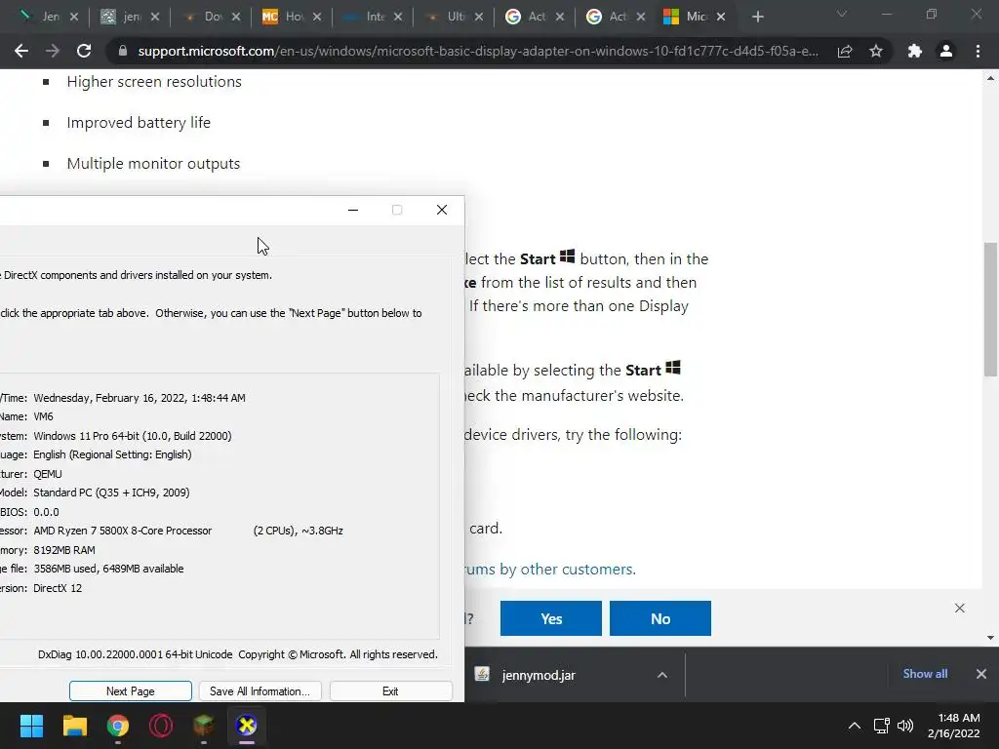Open the volume tray icon
999x749 pixels.
[904, 726]
